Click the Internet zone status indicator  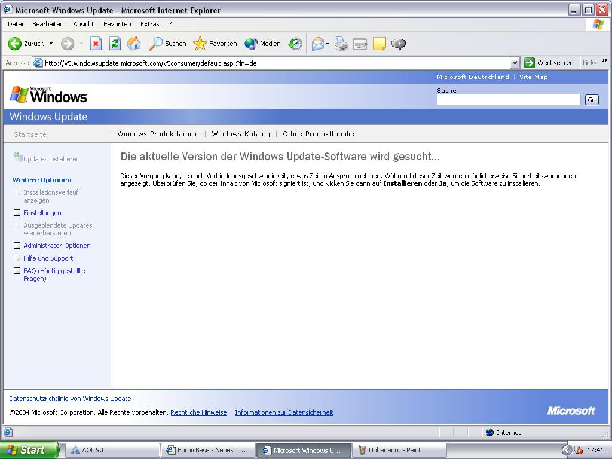click(x=503, y=433)
